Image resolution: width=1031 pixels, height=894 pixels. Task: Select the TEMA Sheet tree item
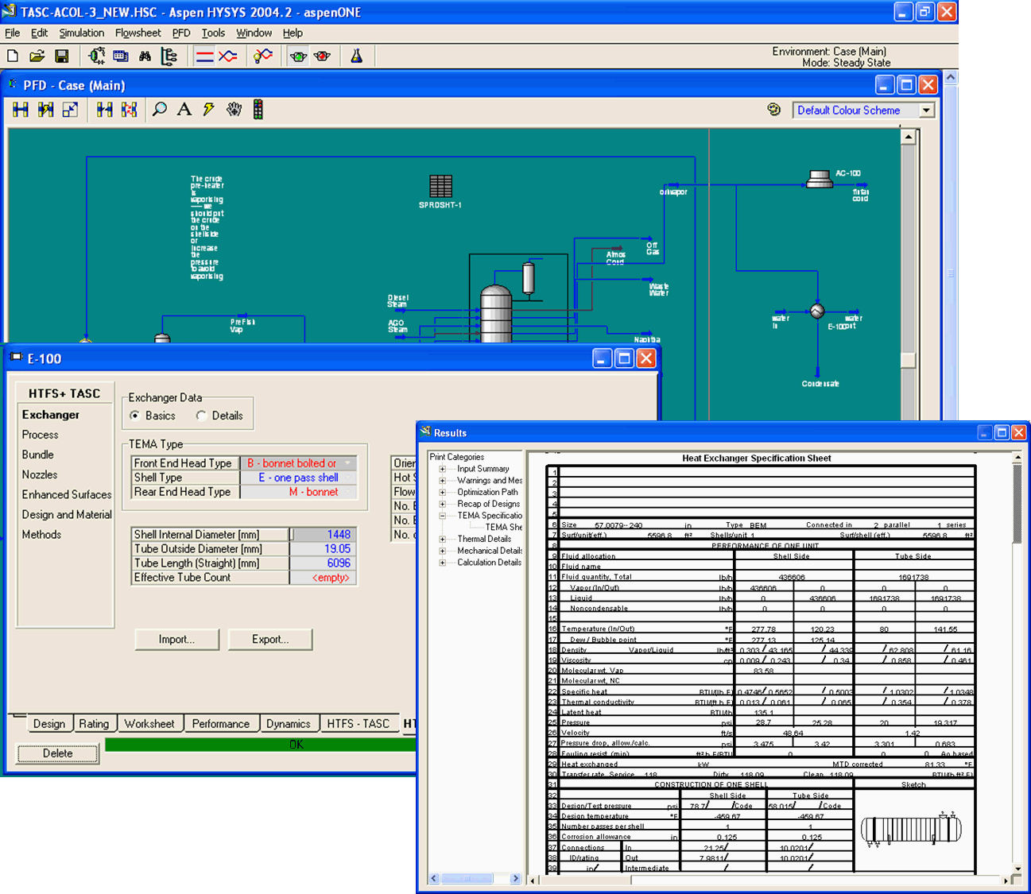pyautogui.click(x=503, y=527)
